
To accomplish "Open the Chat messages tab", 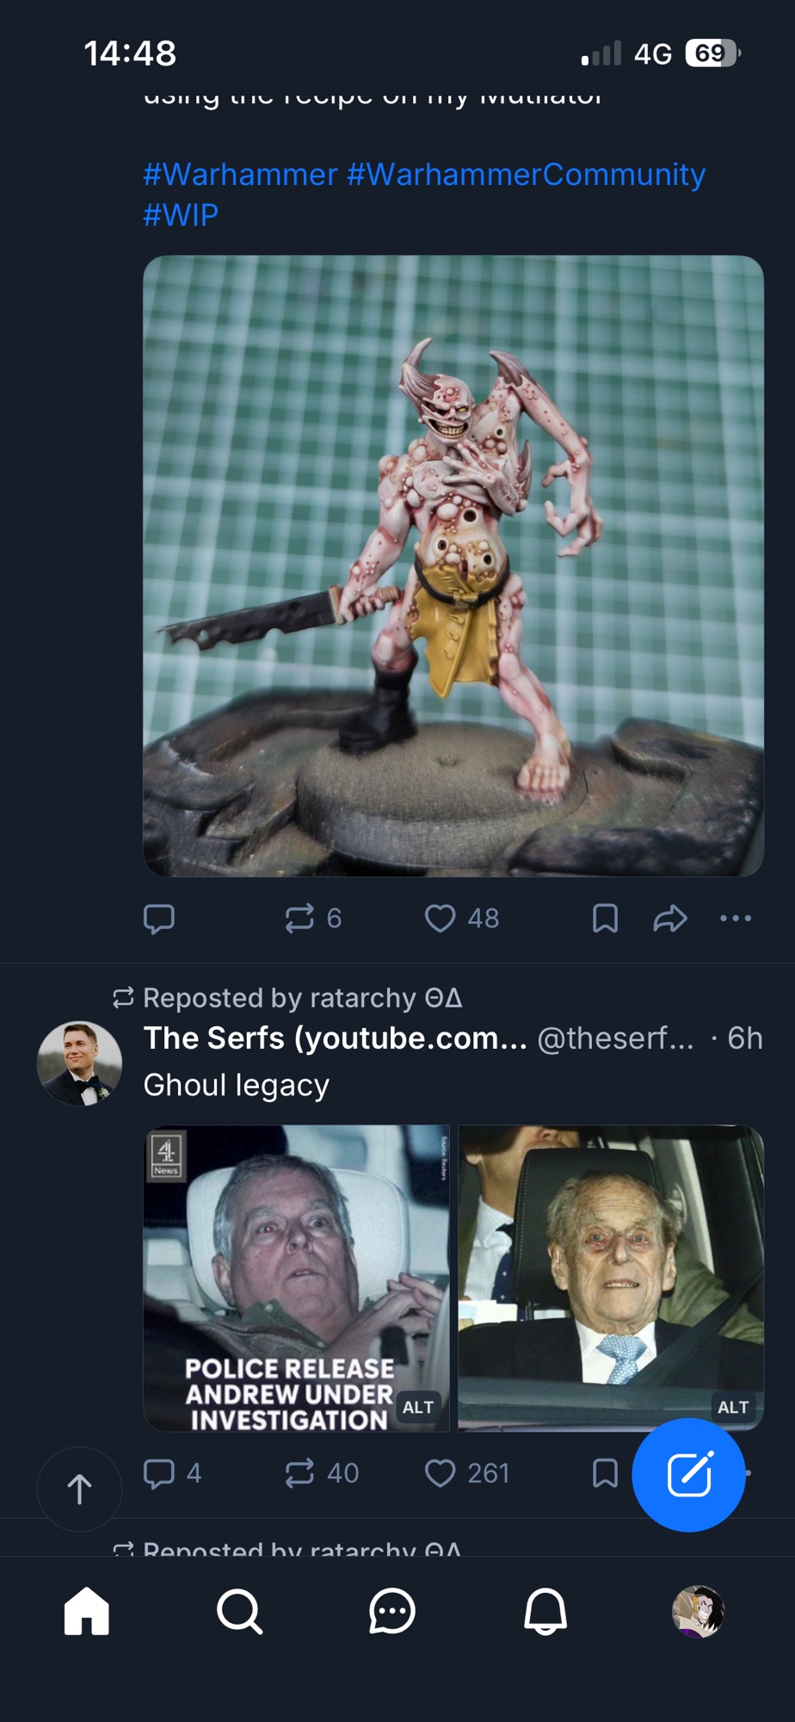I will 392,1611.
